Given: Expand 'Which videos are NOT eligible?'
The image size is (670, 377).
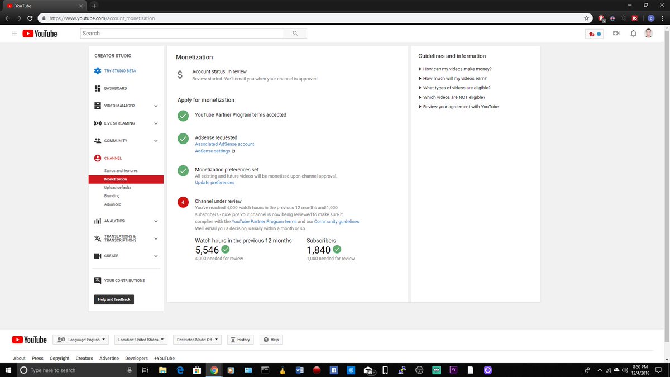Looking at the screenshot, I should (452, 97).
